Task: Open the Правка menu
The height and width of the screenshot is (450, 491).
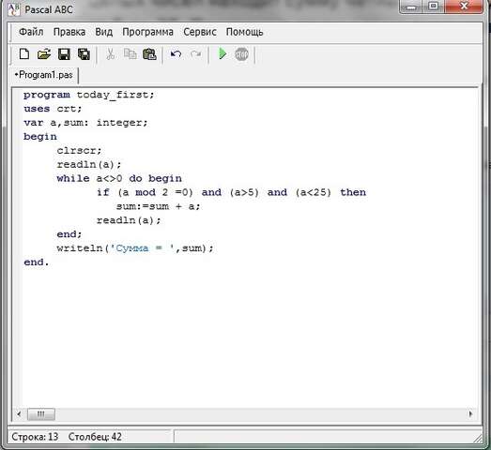Action: 69,32
